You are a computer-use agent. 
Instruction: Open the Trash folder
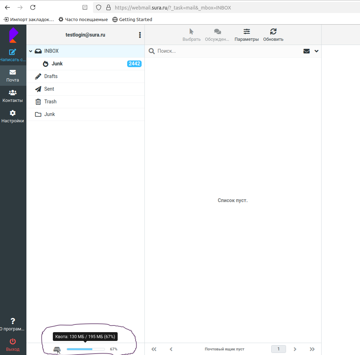pyautogui.click(x=50, y=102)
